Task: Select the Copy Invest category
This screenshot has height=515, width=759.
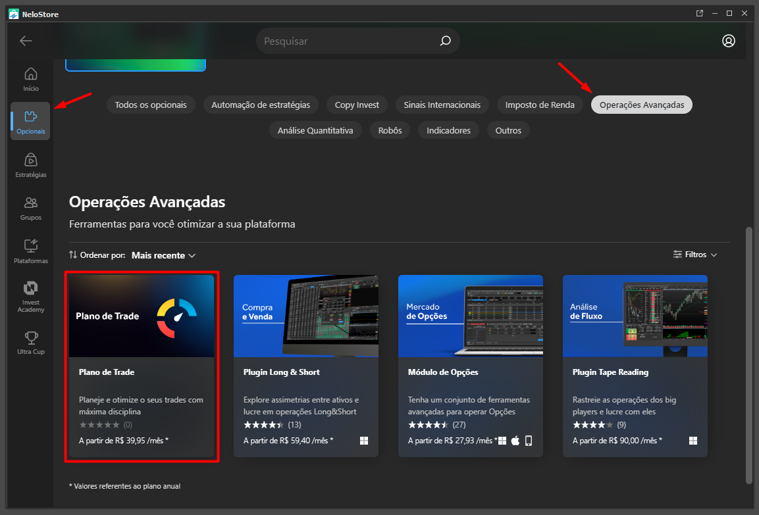Action: [x=357, y=105]
